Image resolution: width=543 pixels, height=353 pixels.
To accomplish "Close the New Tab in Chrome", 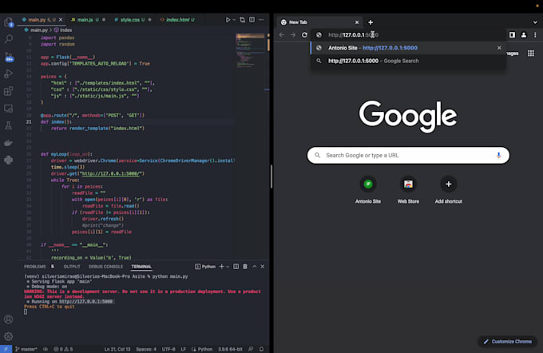I will coord(357,22).
